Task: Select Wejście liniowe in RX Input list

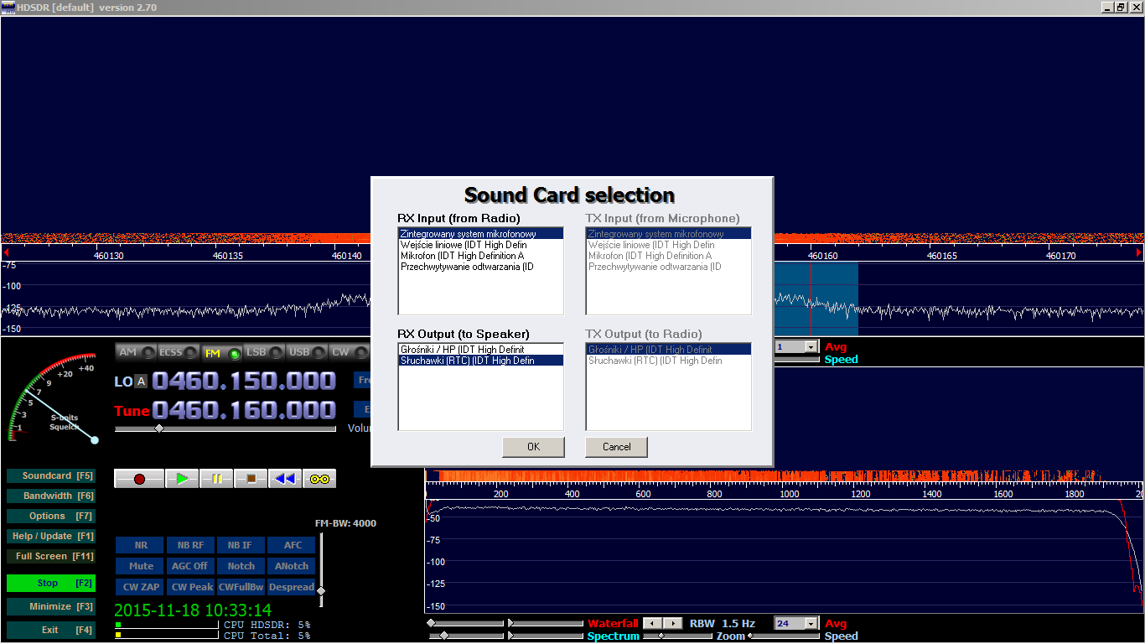Action: click(481, 245)
